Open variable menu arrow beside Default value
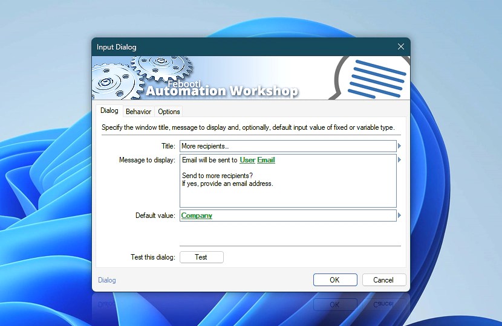This screenshot has height=326, width=502. (x=399, y=216)
